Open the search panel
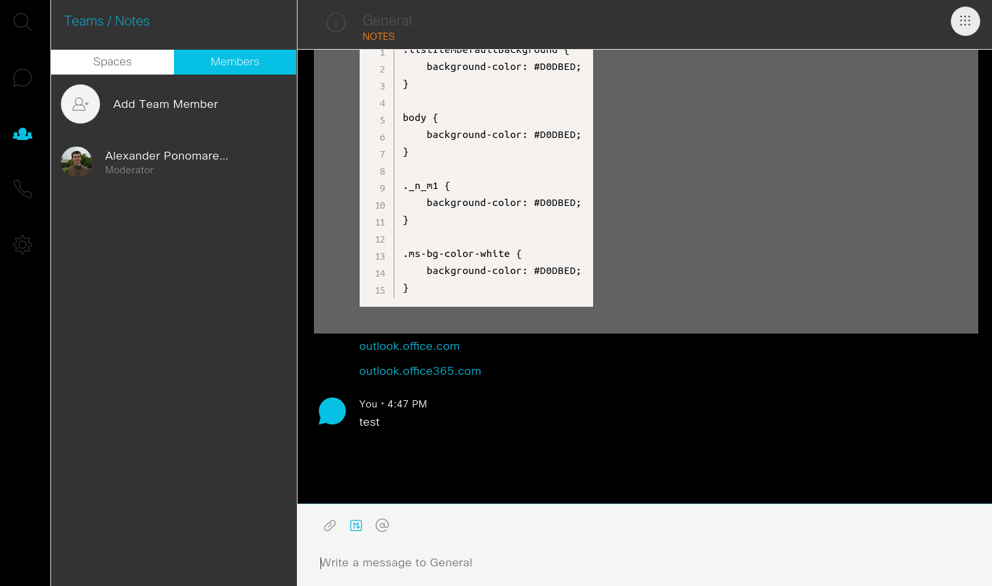This screenshot has width=992, height=586. point(22,22)
